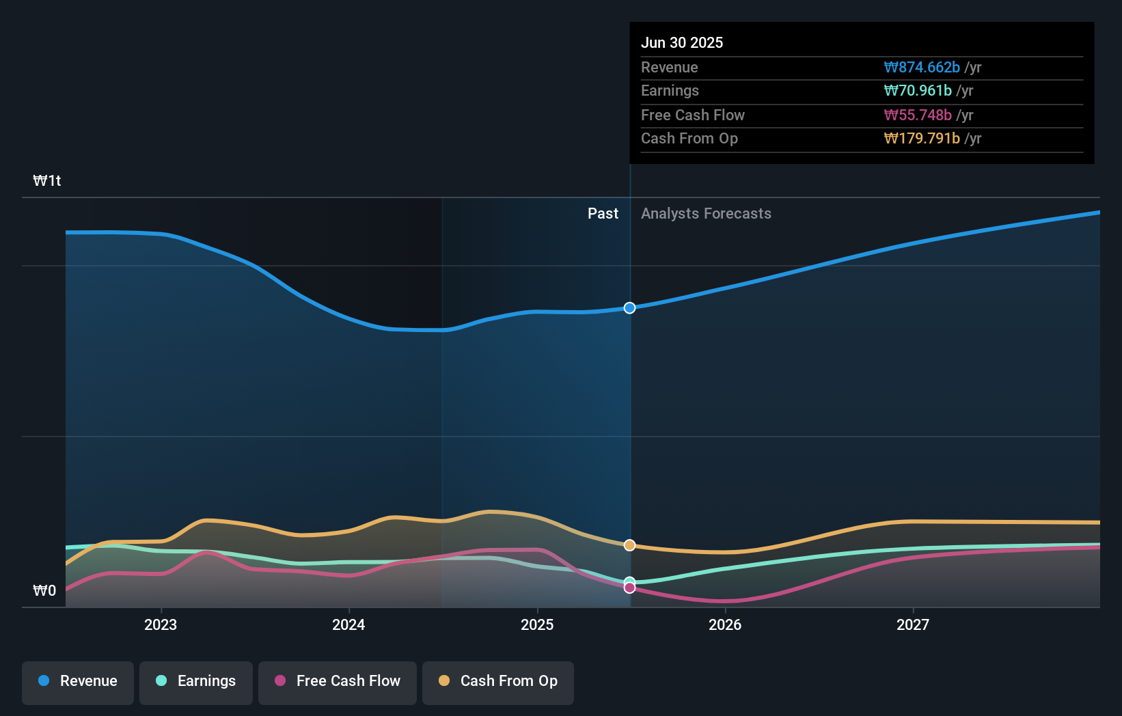
Task: Toggle the Cash From Op series
Action: [x=497, y=683]
